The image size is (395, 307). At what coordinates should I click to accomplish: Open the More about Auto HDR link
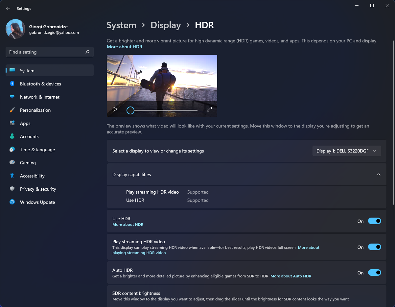tap(290, 276)
